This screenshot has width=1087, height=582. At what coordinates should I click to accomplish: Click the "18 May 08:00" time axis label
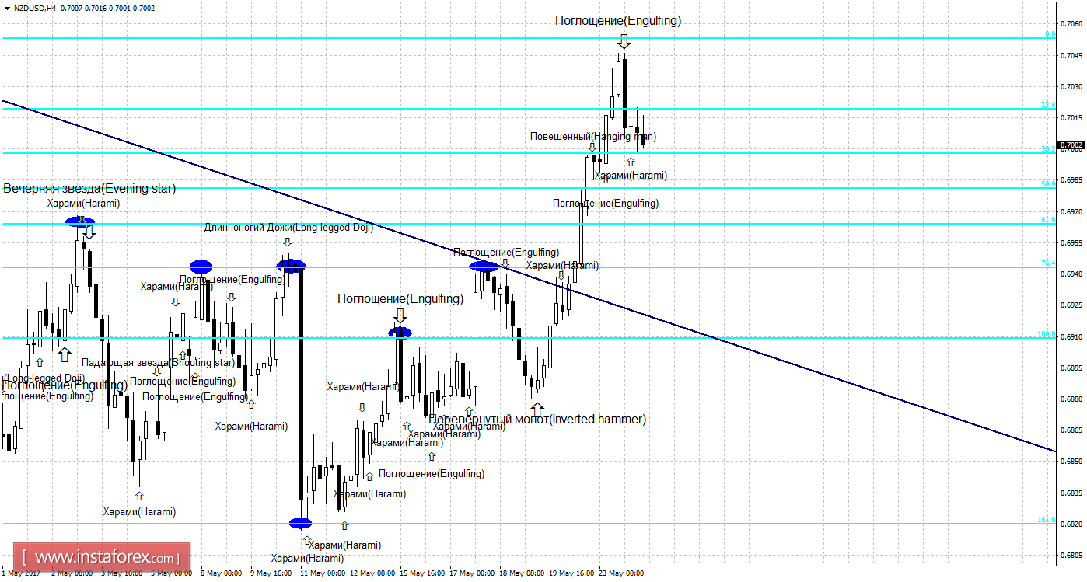point(522,573)
